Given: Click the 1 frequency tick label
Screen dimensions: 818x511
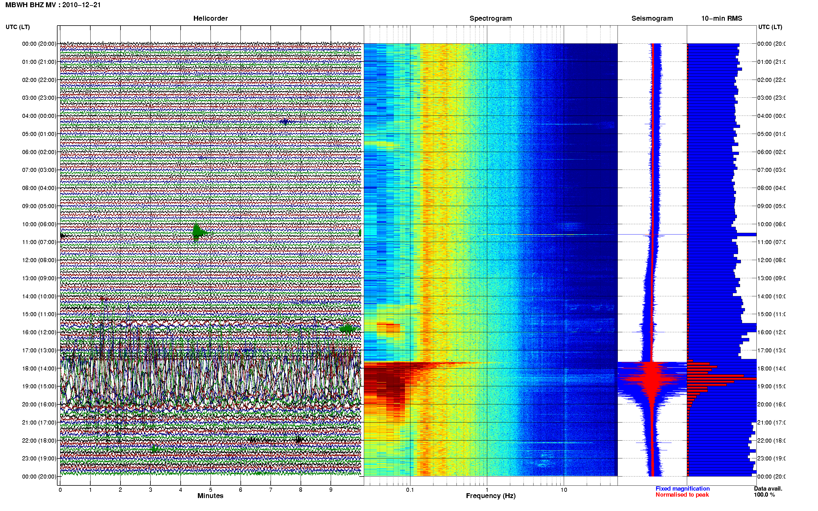Looking at the screenshot, I should coord(487,490).
